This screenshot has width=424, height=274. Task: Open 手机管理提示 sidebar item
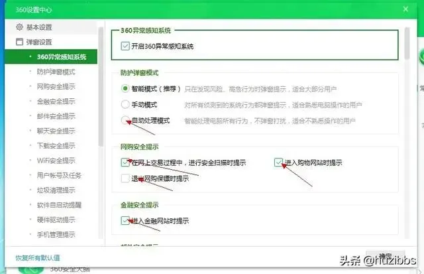[x=56, y=234]
